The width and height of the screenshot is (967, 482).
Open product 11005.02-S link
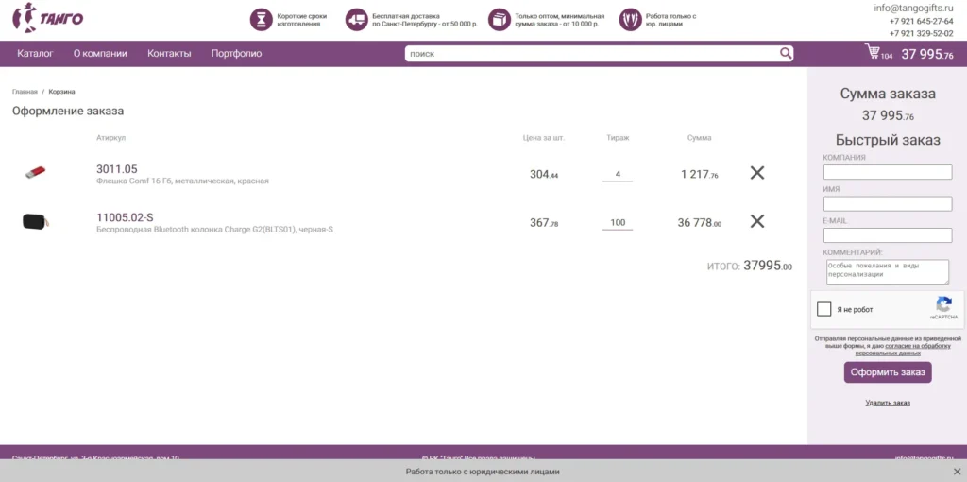(125, 217)
